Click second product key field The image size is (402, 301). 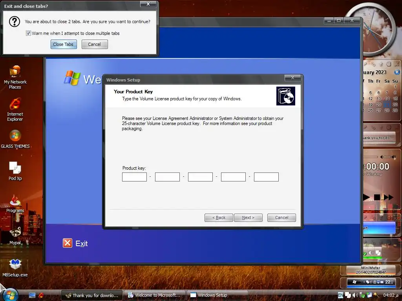167,177
